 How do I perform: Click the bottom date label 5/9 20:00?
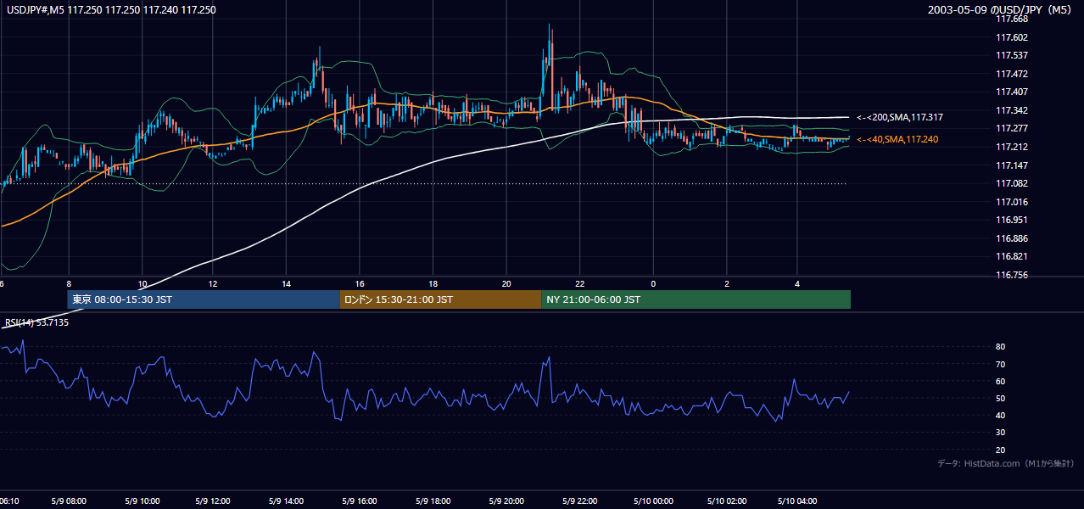click(x=506, y=501)
